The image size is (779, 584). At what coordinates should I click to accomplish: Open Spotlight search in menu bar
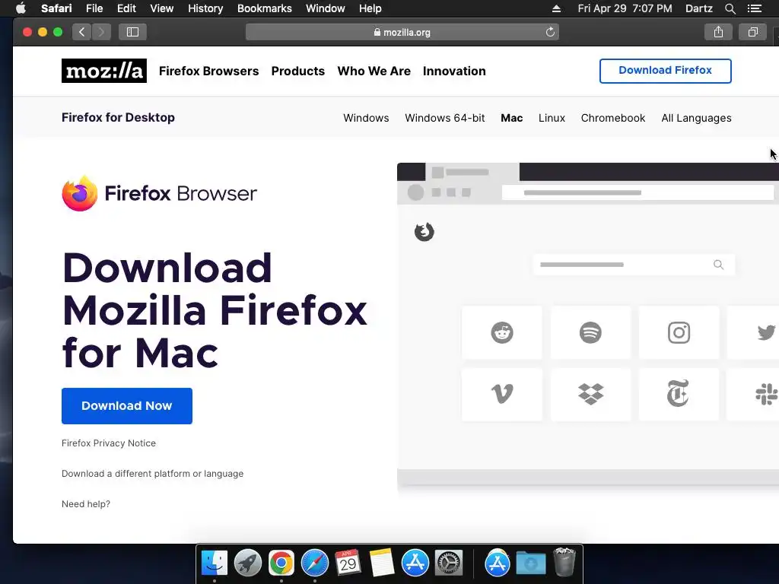tap(730, 8)
